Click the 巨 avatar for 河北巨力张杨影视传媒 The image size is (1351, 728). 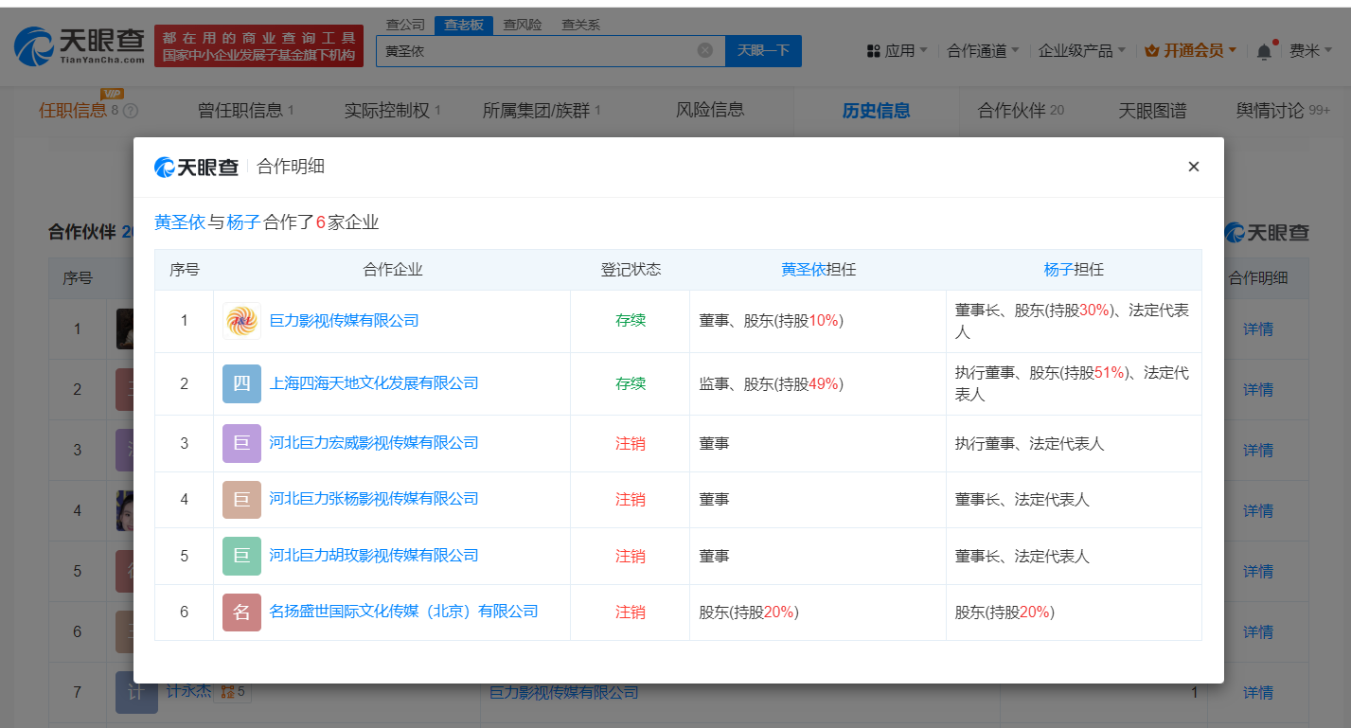tap(241, 499)
